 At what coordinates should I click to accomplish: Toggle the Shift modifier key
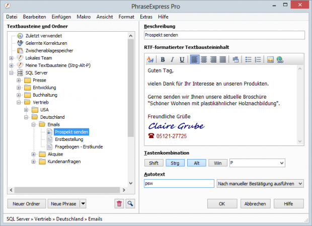click(x=153, y=163)
